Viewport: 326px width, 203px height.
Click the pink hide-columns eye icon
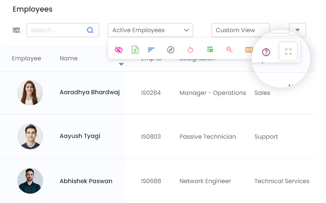pyautogui.click(x=119, y=50)
